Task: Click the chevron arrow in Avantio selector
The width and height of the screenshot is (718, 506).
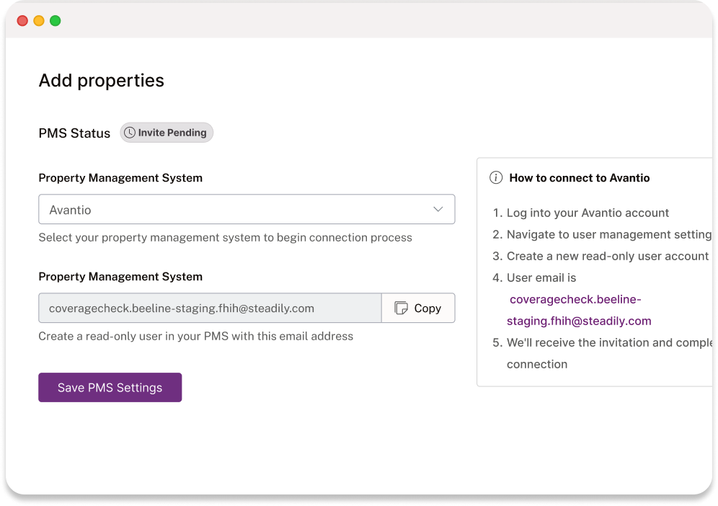Action: pyautogui.click(x=438, y=209)
